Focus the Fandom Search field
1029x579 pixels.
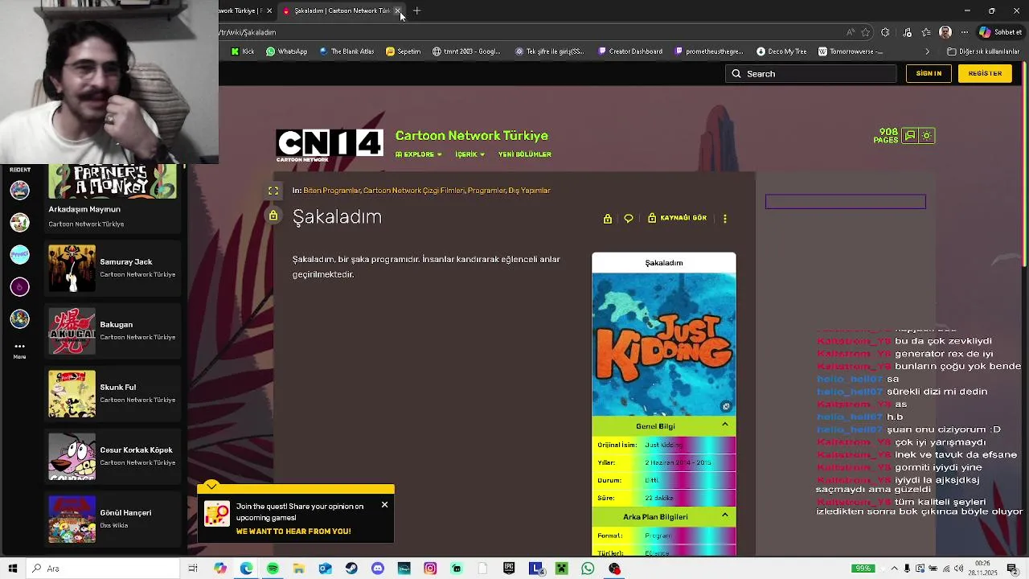(810, 74)
